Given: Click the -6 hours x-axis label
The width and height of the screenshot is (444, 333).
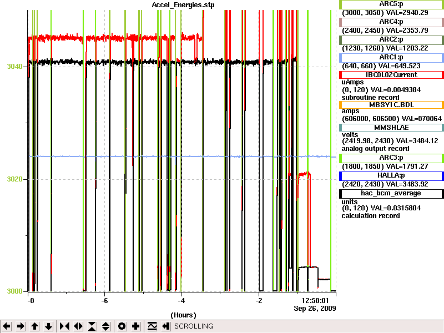Looking at the screenshot, I should tap(104, 300).
